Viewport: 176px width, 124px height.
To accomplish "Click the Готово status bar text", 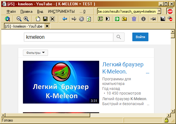I will [x=7, y=120].
